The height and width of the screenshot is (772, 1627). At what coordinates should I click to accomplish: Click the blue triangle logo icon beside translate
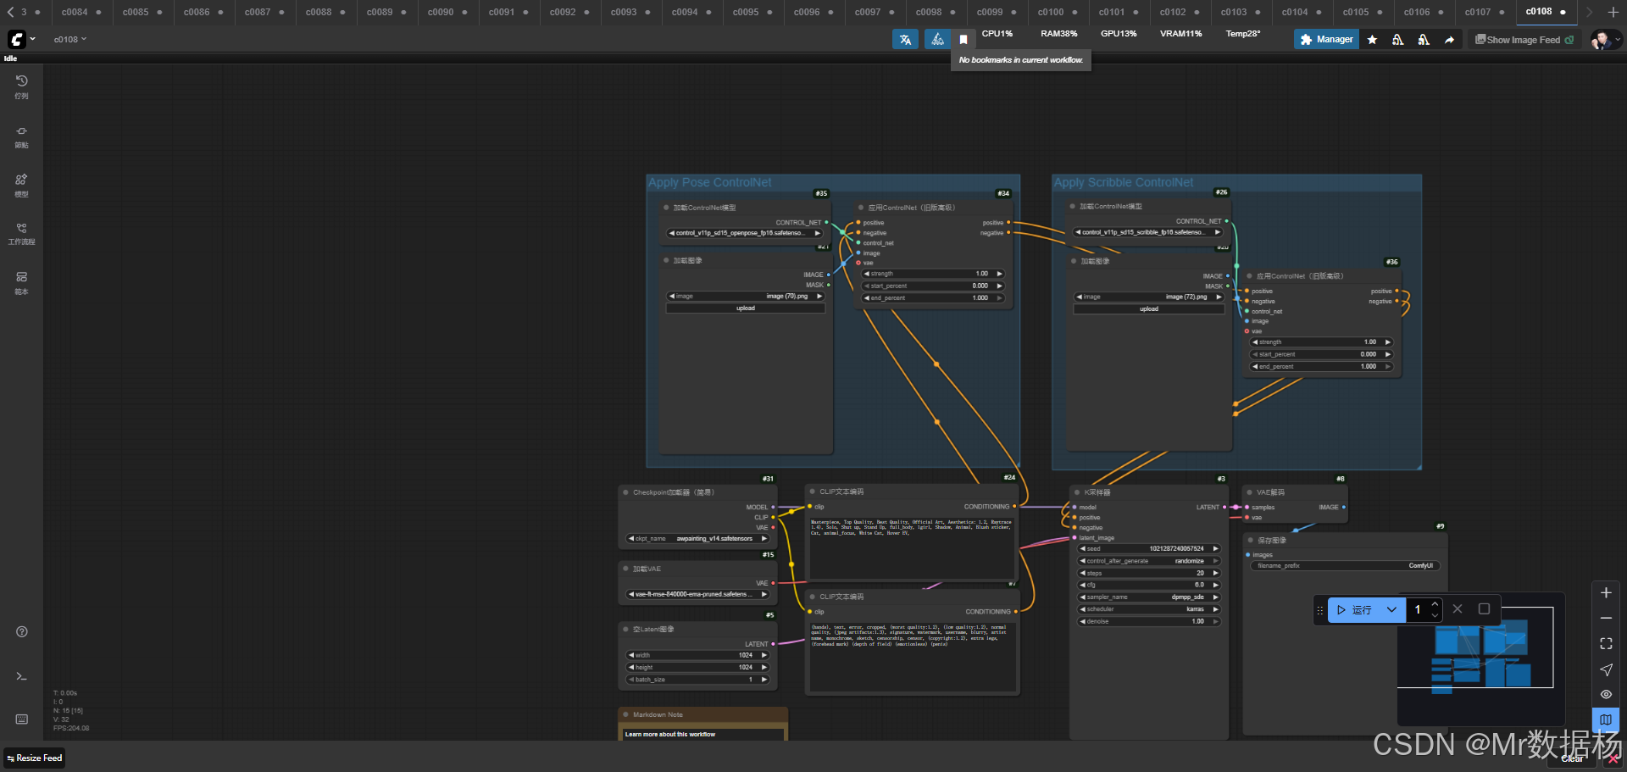937,39
